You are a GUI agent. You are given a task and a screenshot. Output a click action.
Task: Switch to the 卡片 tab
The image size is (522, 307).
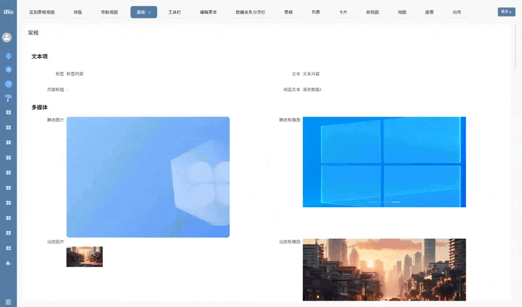(343, 13)
